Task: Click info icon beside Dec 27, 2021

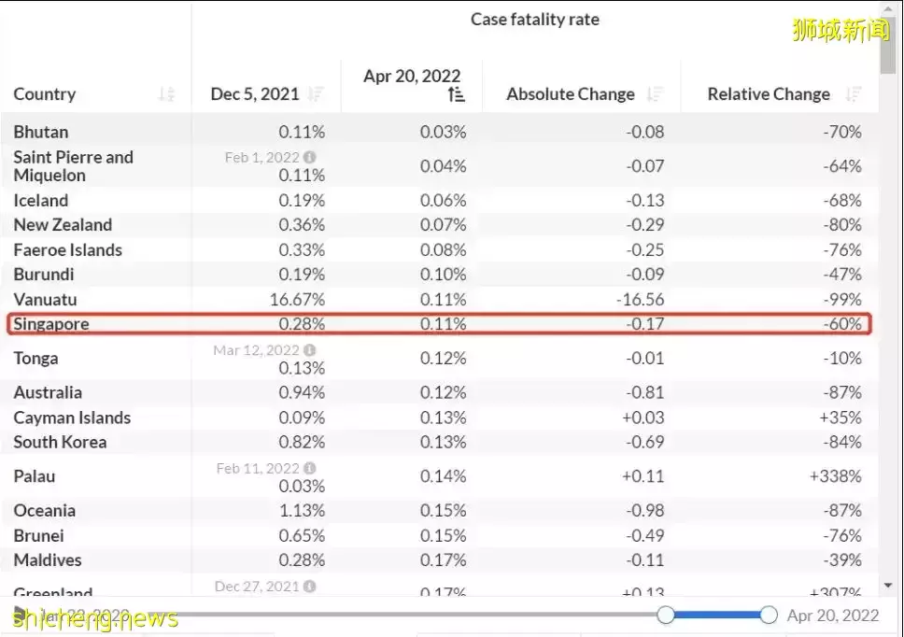Action: [x=309, y=586]
